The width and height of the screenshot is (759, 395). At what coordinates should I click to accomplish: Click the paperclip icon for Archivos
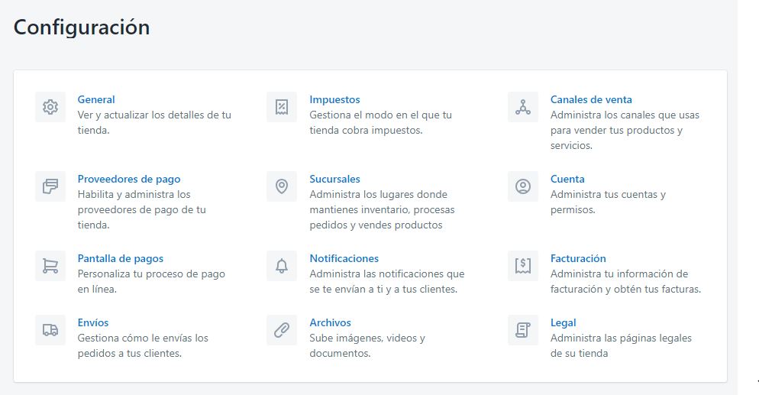(282, 330)
